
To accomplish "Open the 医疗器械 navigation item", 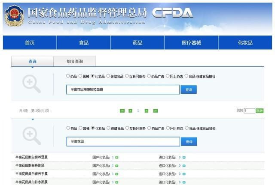I will [191, 43].
